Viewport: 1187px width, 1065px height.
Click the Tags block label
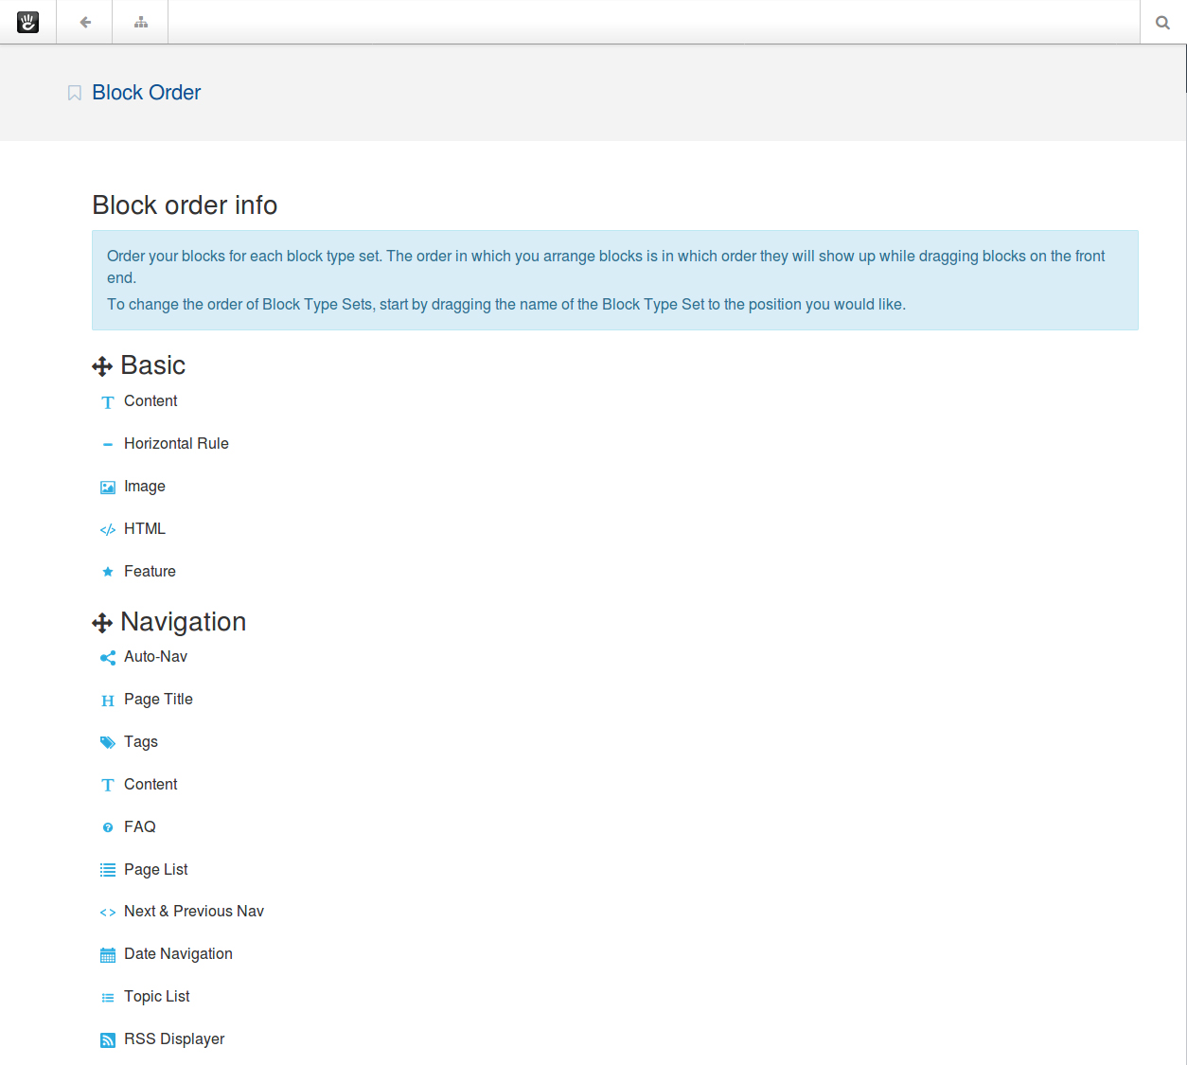(141, 741)
